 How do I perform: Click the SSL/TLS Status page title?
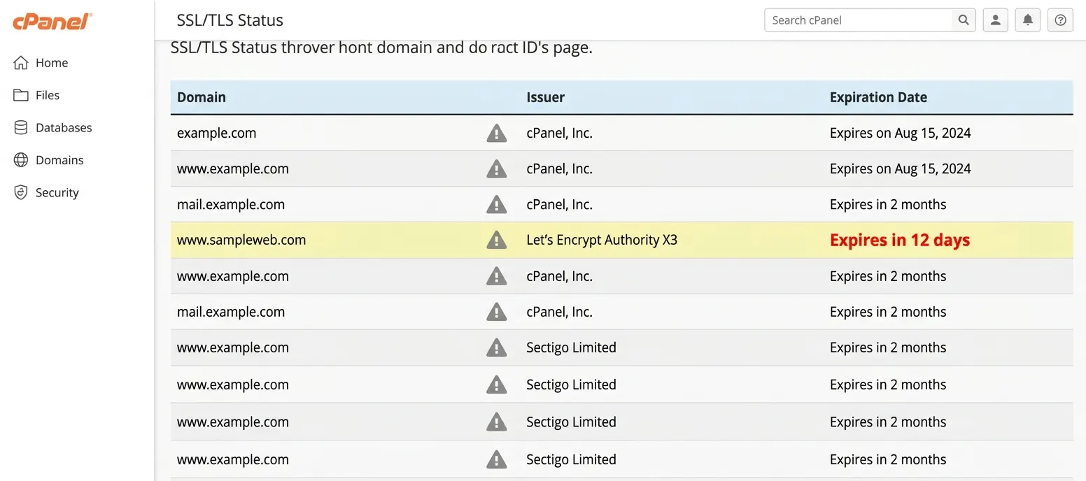click(x=230, y=20)
